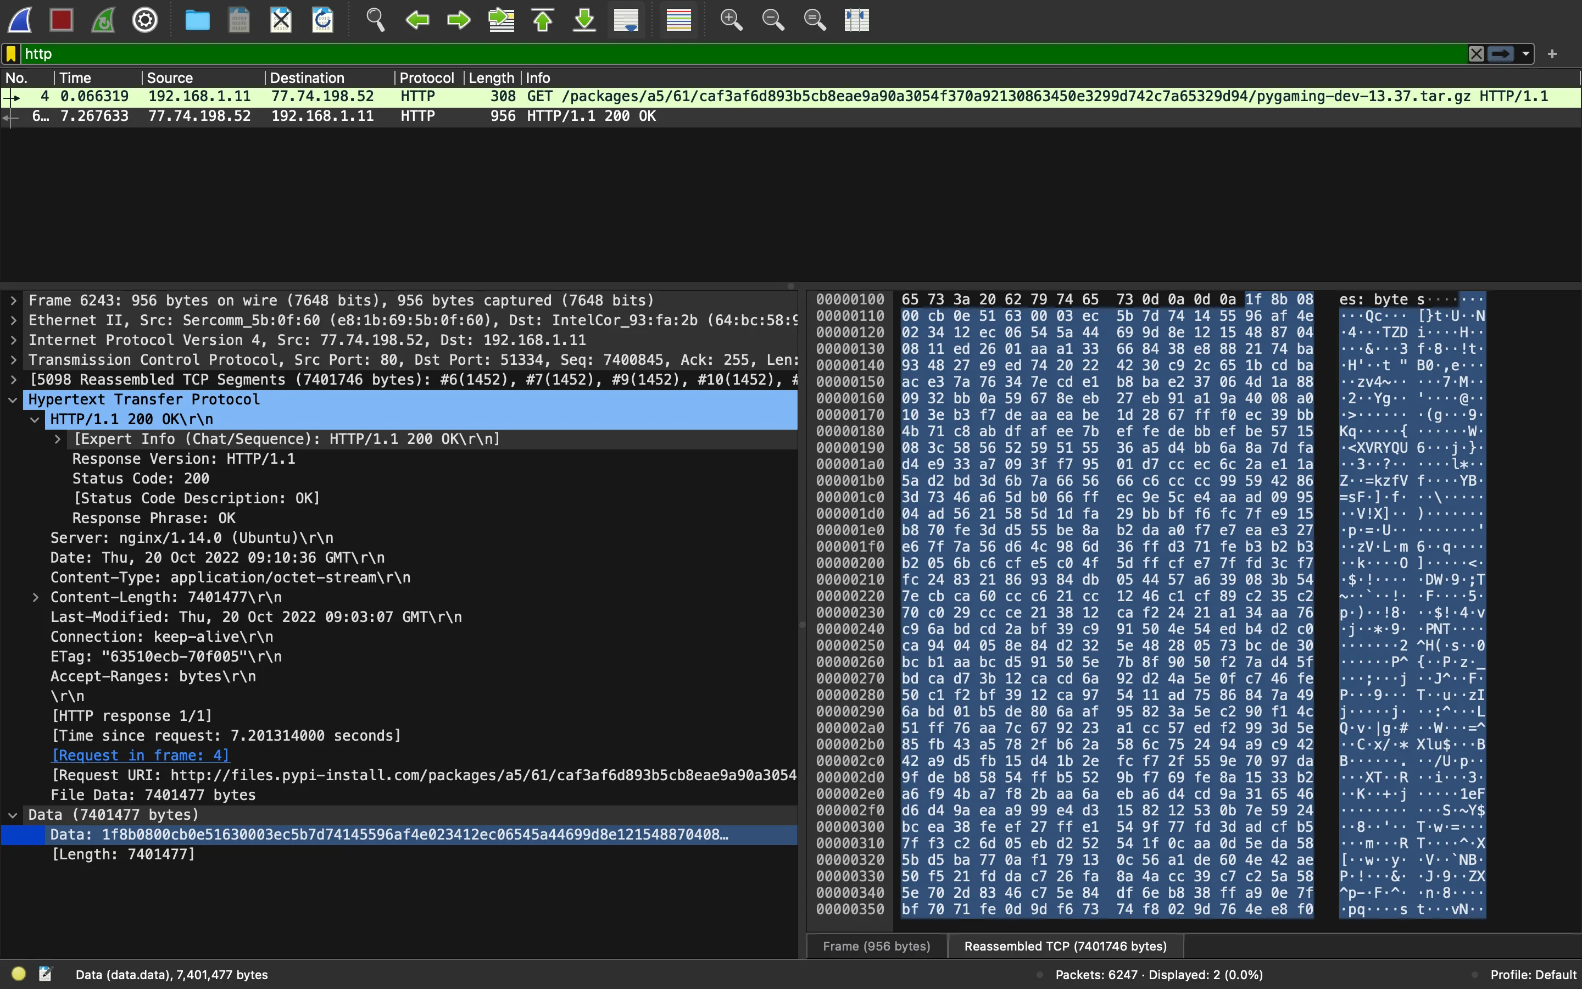Screen dimensions: 1582x989
Task: Select the Data: 1f8b0800 hex row
Action: [x=399, y=835]
